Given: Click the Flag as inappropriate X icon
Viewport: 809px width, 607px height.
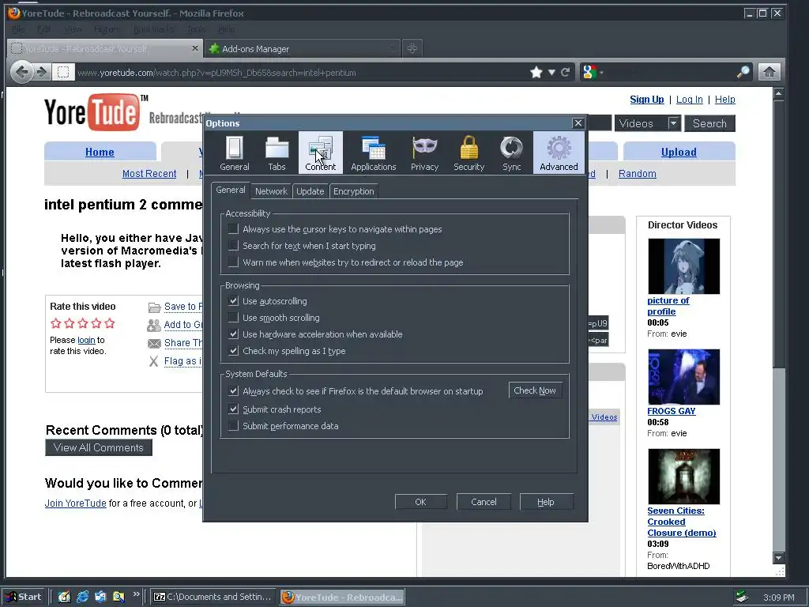Looking at the screenshot, I should pos(154,361).
